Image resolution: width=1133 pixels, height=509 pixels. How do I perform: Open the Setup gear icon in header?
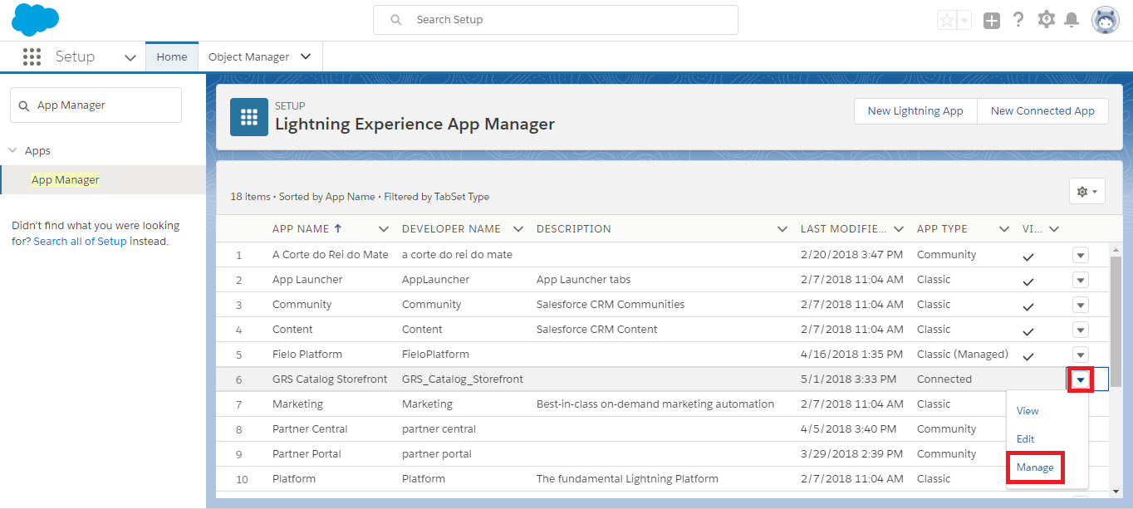point(1047,20)
